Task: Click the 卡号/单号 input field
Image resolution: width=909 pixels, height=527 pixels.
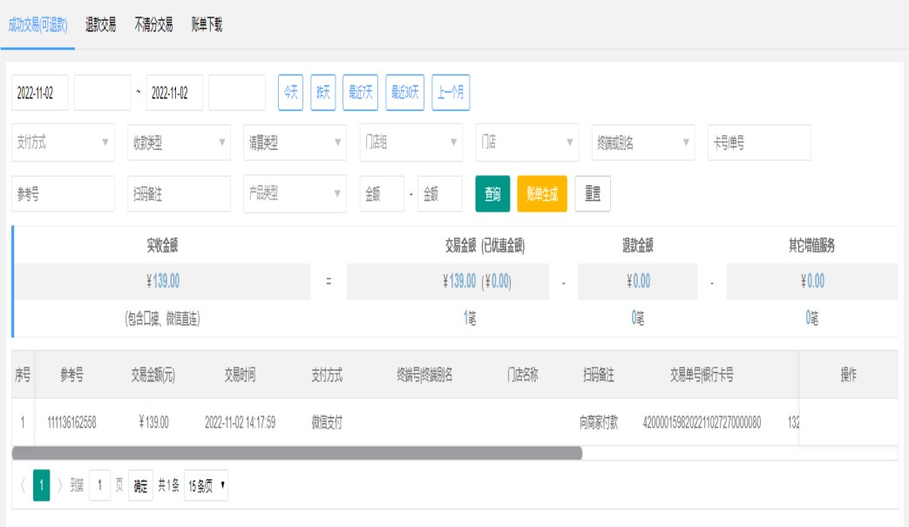Action: click(x=759, y=143)
